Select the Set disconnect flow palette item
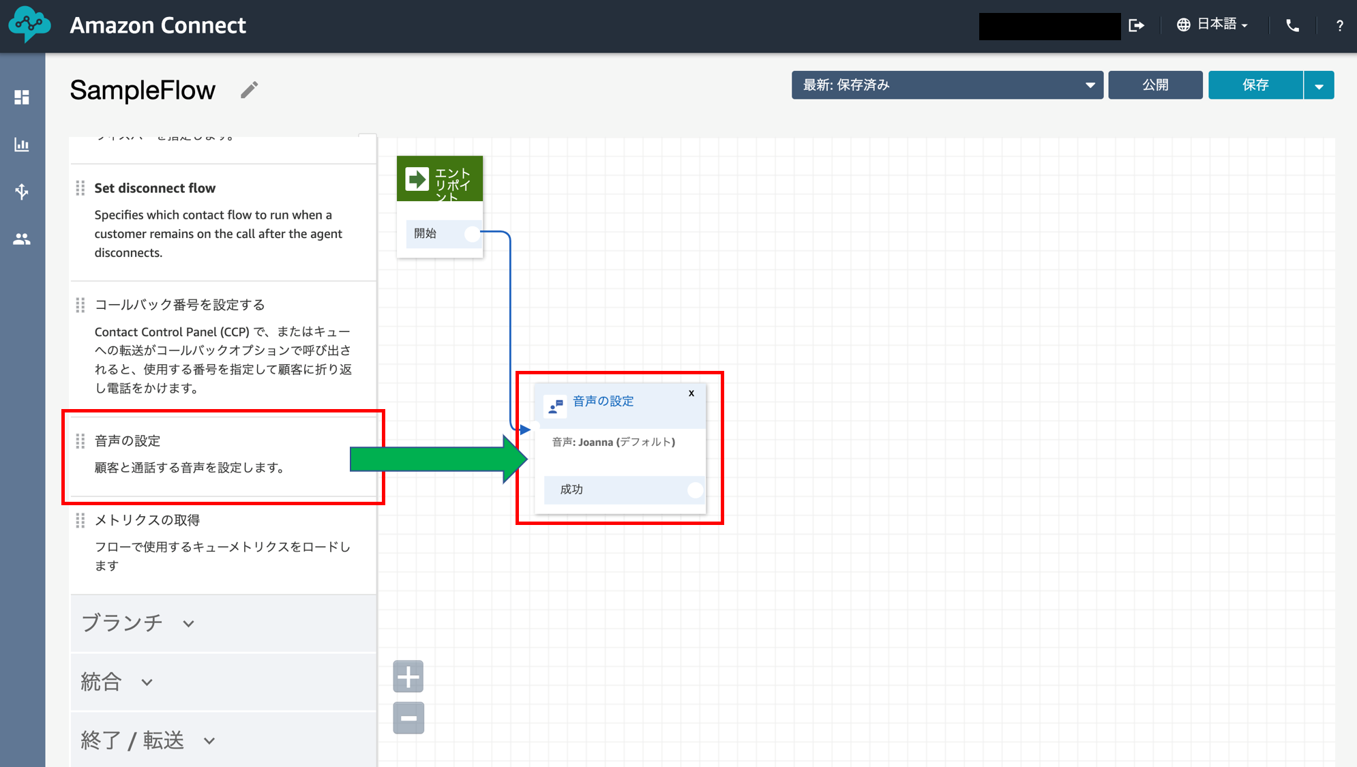The width and height of the screenshot is (1357, 767). 223,222
